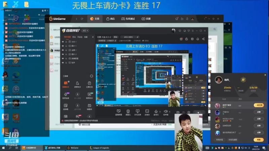Click the streaming tip link at bottom
Screen dimensions: 269x151
click(x=81, y=121)
